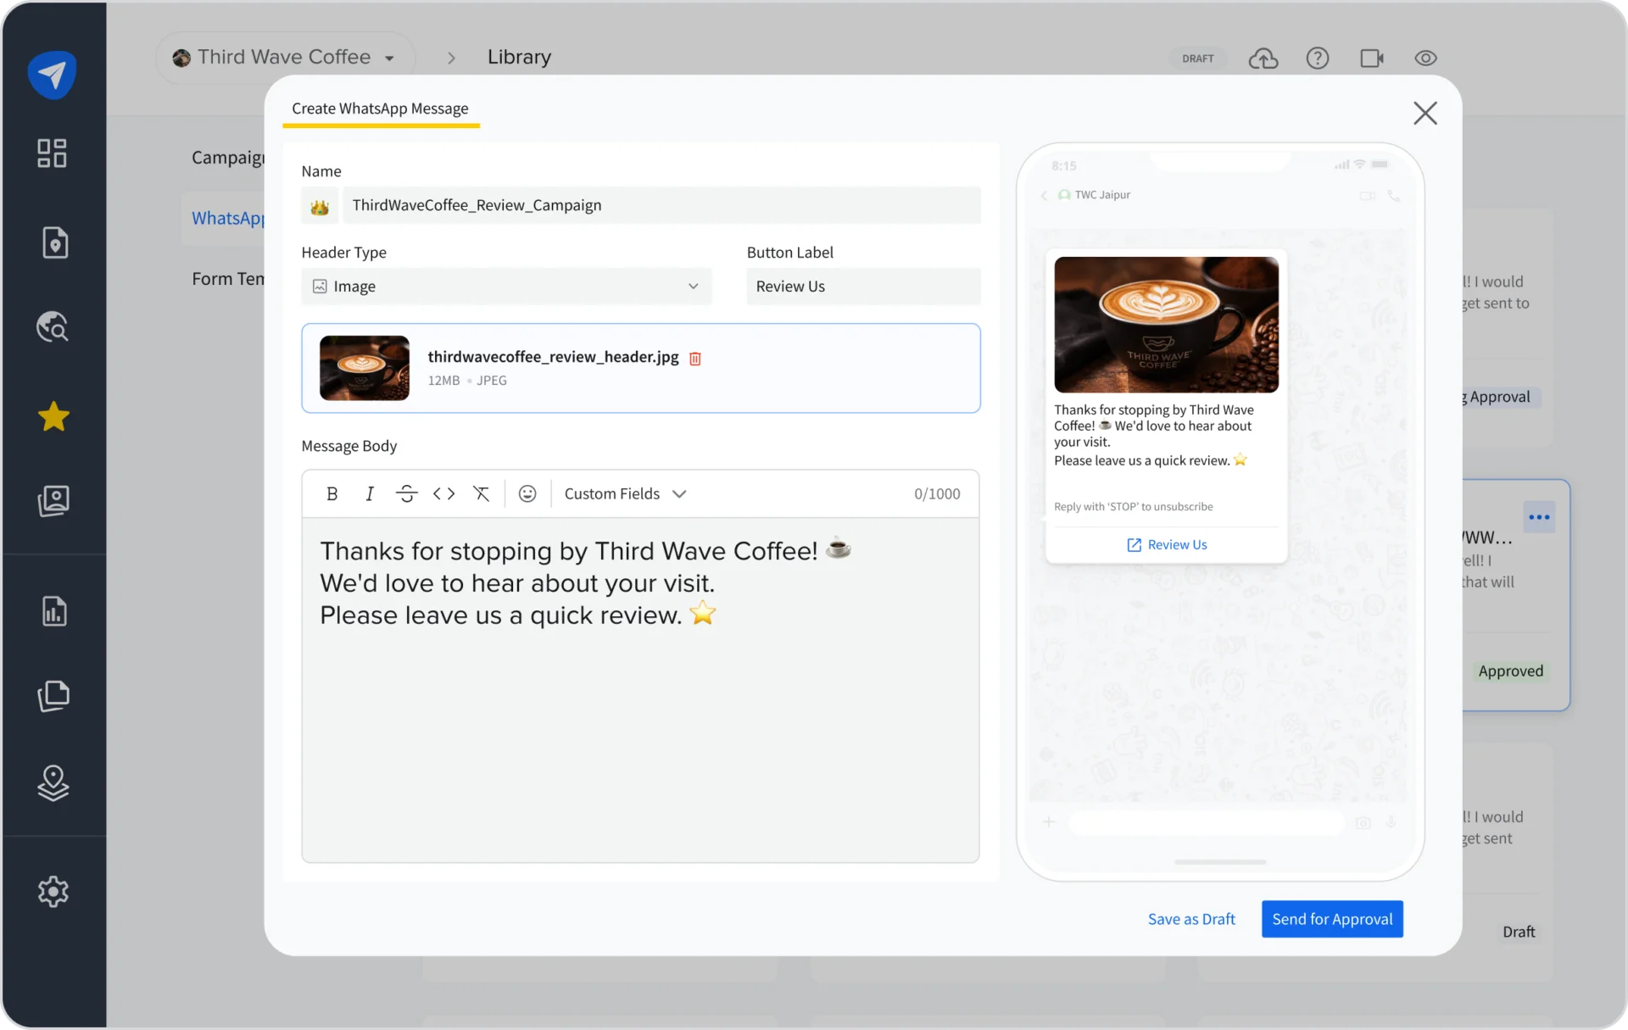1628x1030 pixels.
Task: Open the emoji picker smiley icon
Action: 527,494
